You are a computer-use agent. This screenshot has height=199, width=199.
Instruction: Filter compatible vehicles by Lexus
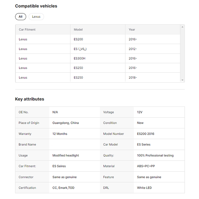(36, 17)
